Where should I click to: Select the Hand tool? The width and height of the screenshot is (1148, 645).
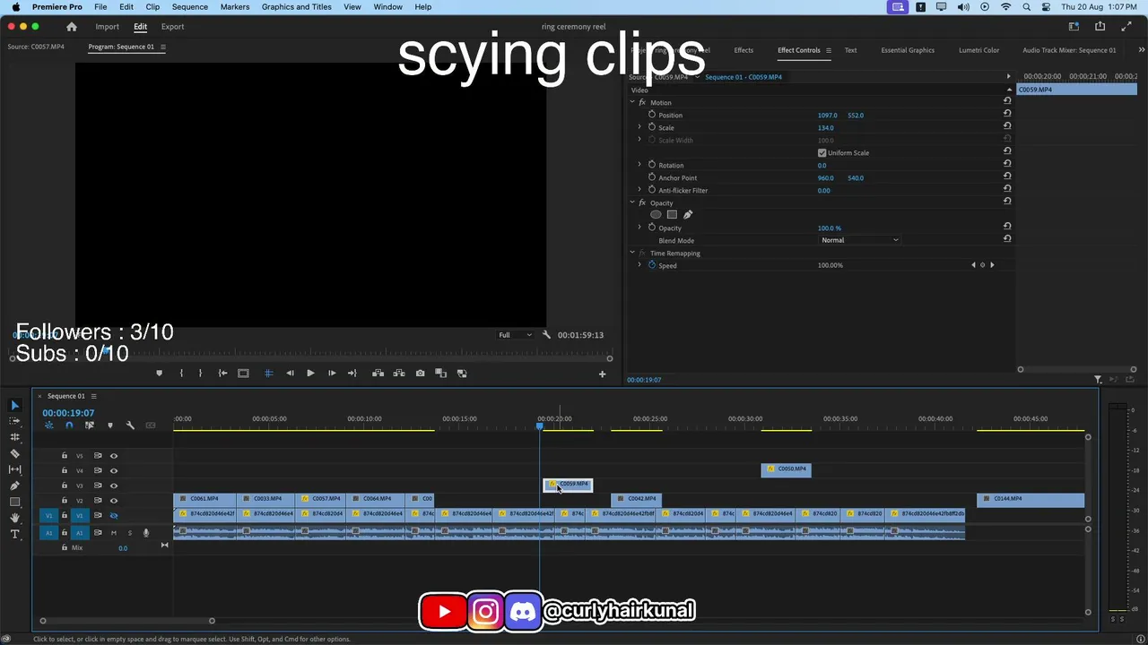tap(14, 518)
